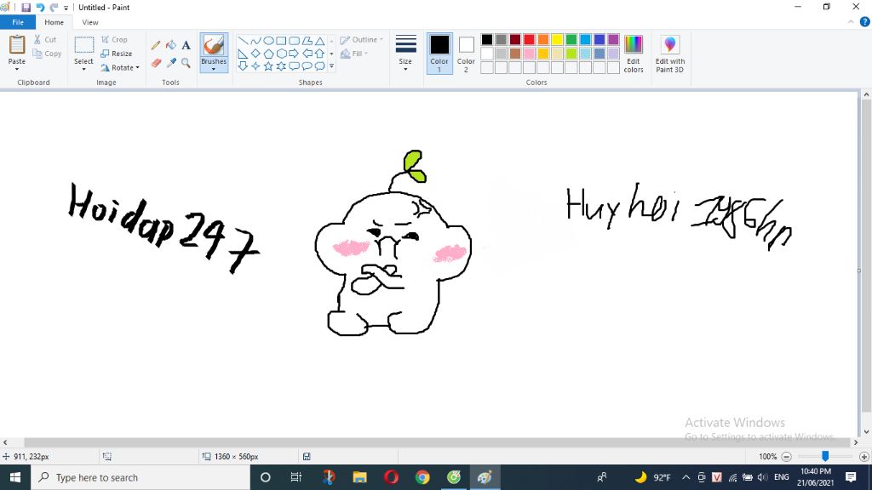This screenshot has height=490, width=872.
Task: Activate Color 2 background selector
Action: coord(466,54)
